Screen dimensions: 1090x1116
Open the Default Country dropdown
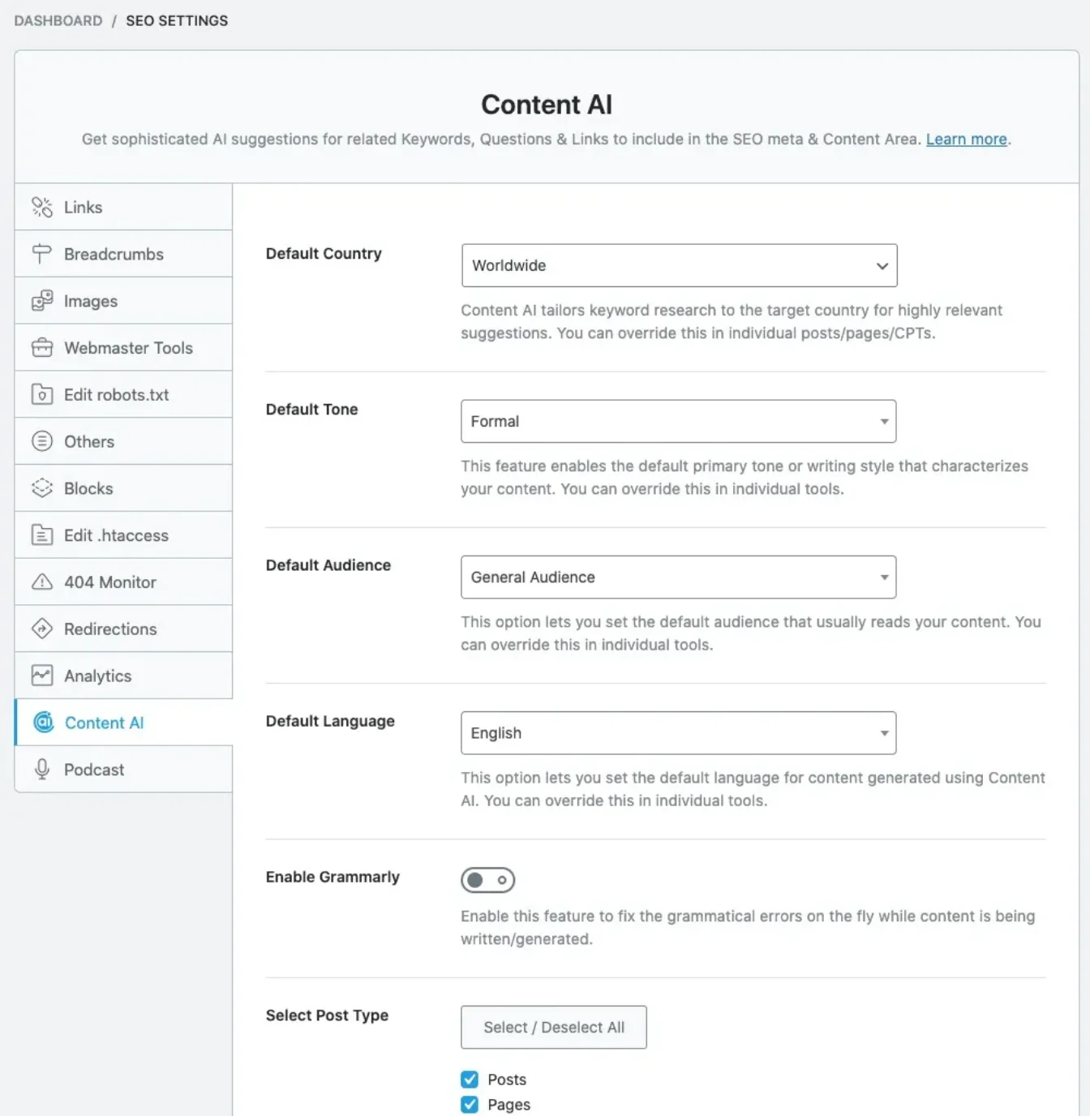pyautogui.click(x=679, y=265)
